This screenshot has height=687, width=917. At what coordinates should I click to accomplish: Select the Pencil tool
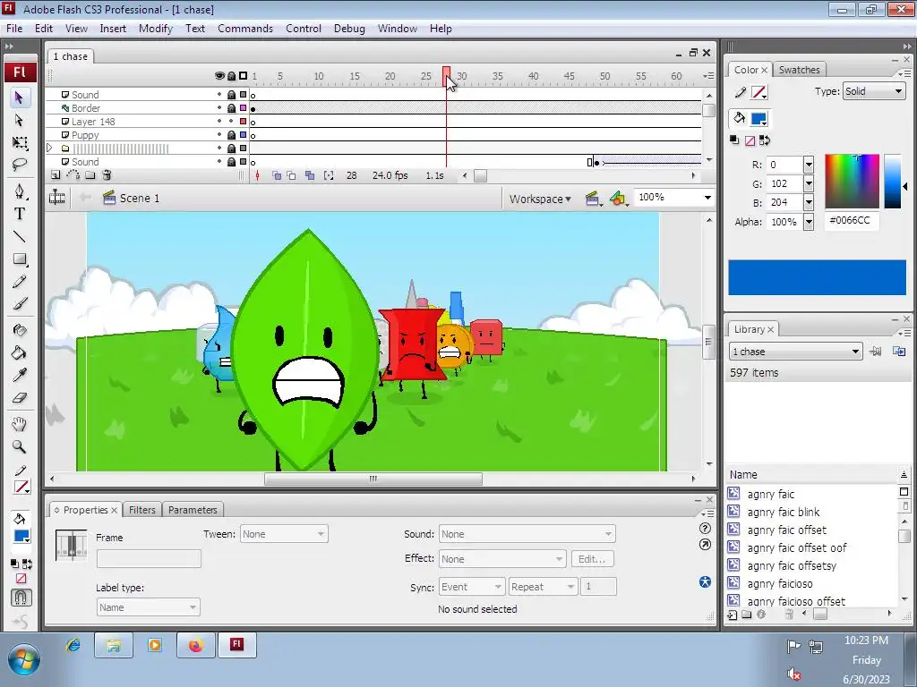click(x=20, y=282)
